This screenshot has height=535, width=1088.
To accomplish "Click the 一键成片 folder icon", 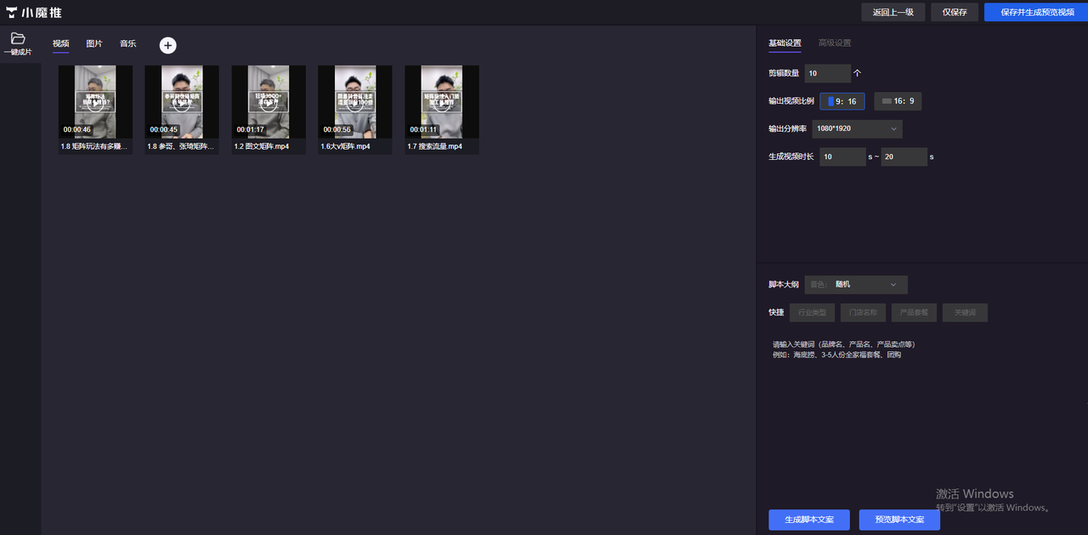I will [x=18, y=39].
